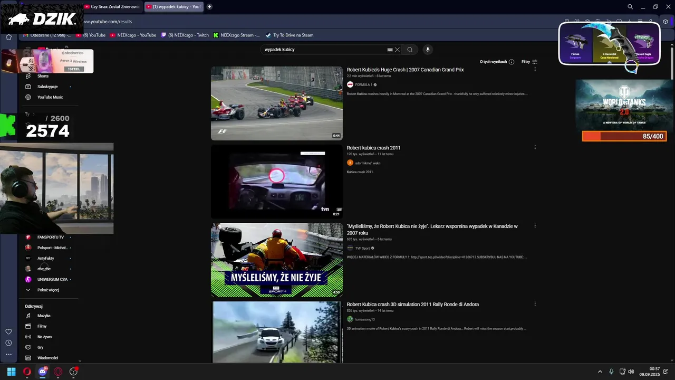
Task: Open FANSPORTU TV subscription
Action: pyautogui.click(x=50, y=237)
